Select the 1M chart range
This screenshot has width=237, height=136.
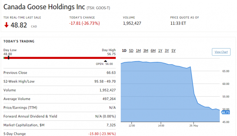click(x=138, y=51)
